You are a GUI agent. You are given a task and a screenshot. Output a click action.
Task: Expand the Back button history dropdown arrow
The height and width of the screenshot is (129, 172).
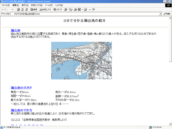click(9, 9)
